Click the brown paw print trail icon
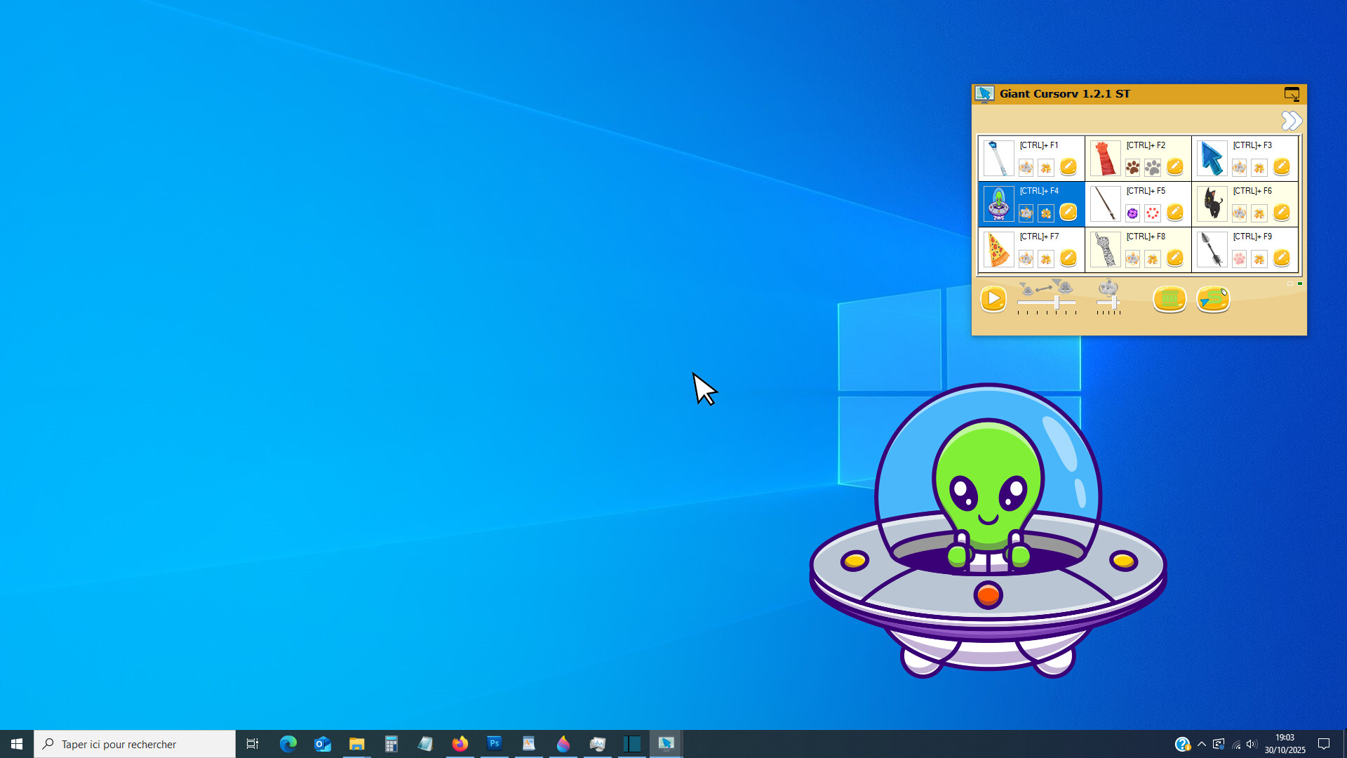The width and height of the screenshot is (1347, 758). click(1132, 168)
